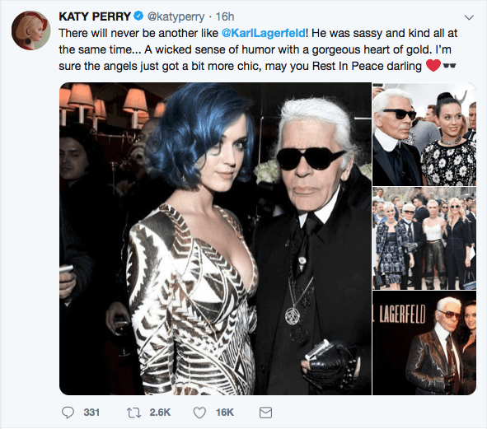Open the @KarlLagerfeld mention link

[264, 33]
